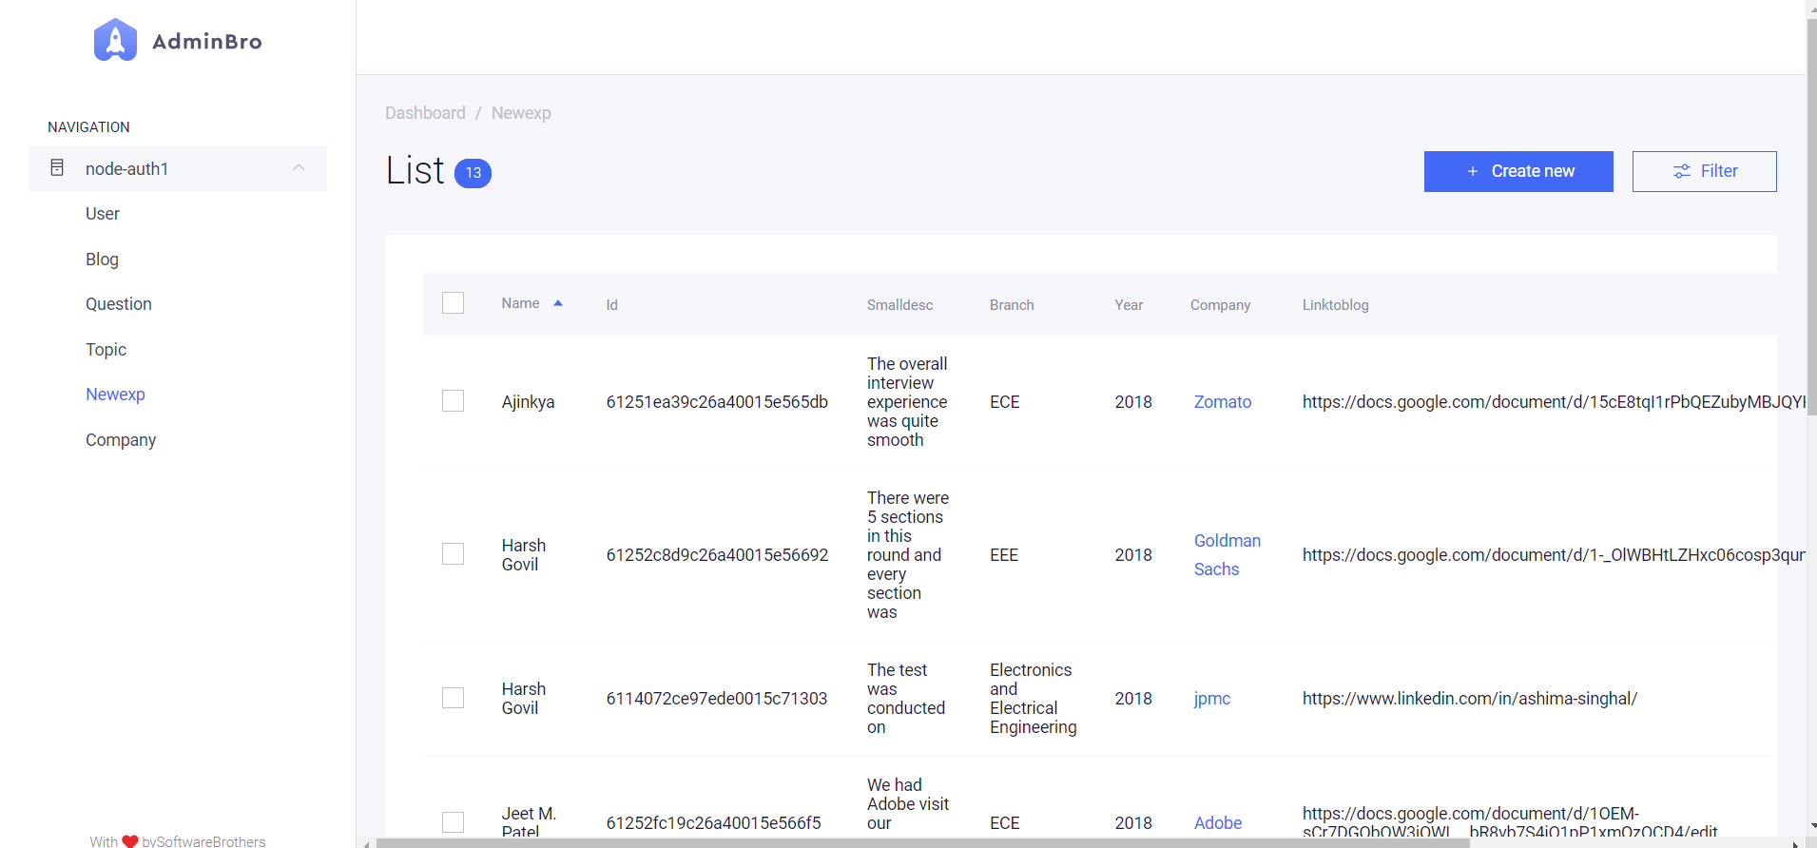Viewport: 1817px width, 848px height.
Task: Click the Create new button
Action: click(1518, 171)
